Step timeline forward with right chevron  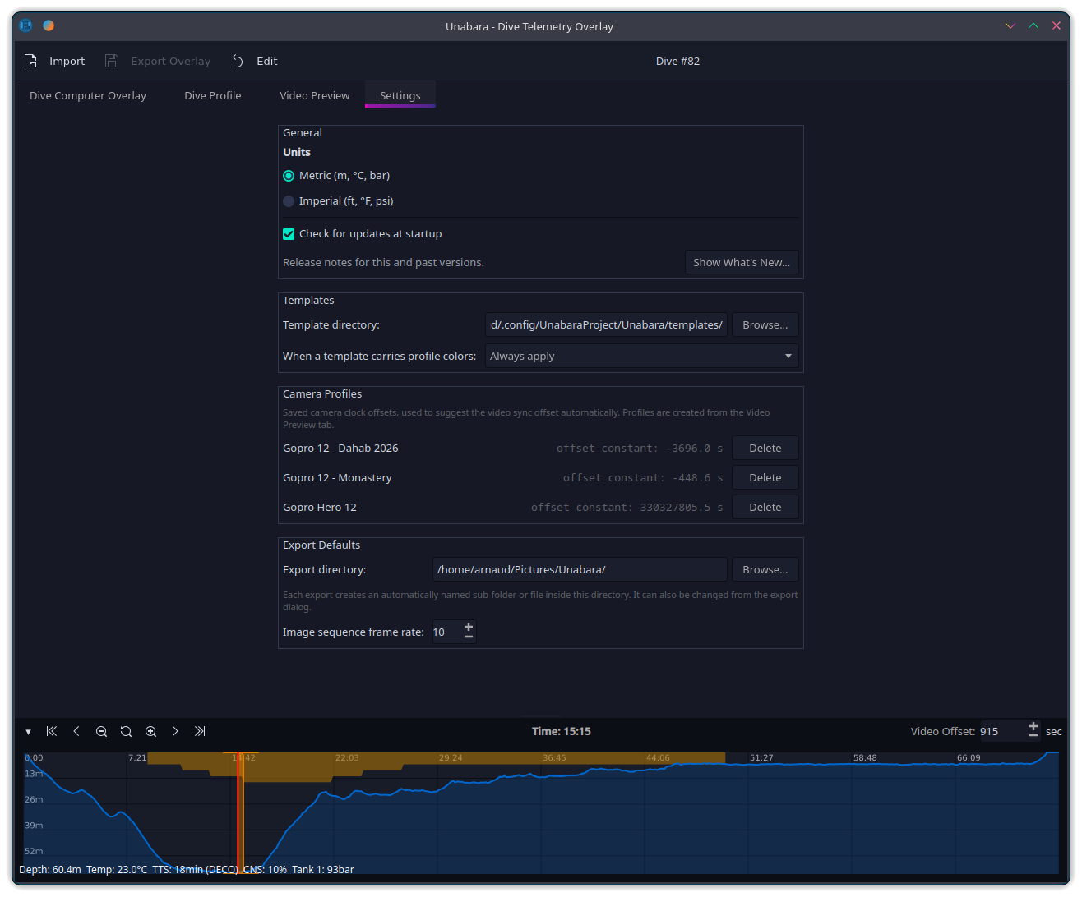pos(175,731)
